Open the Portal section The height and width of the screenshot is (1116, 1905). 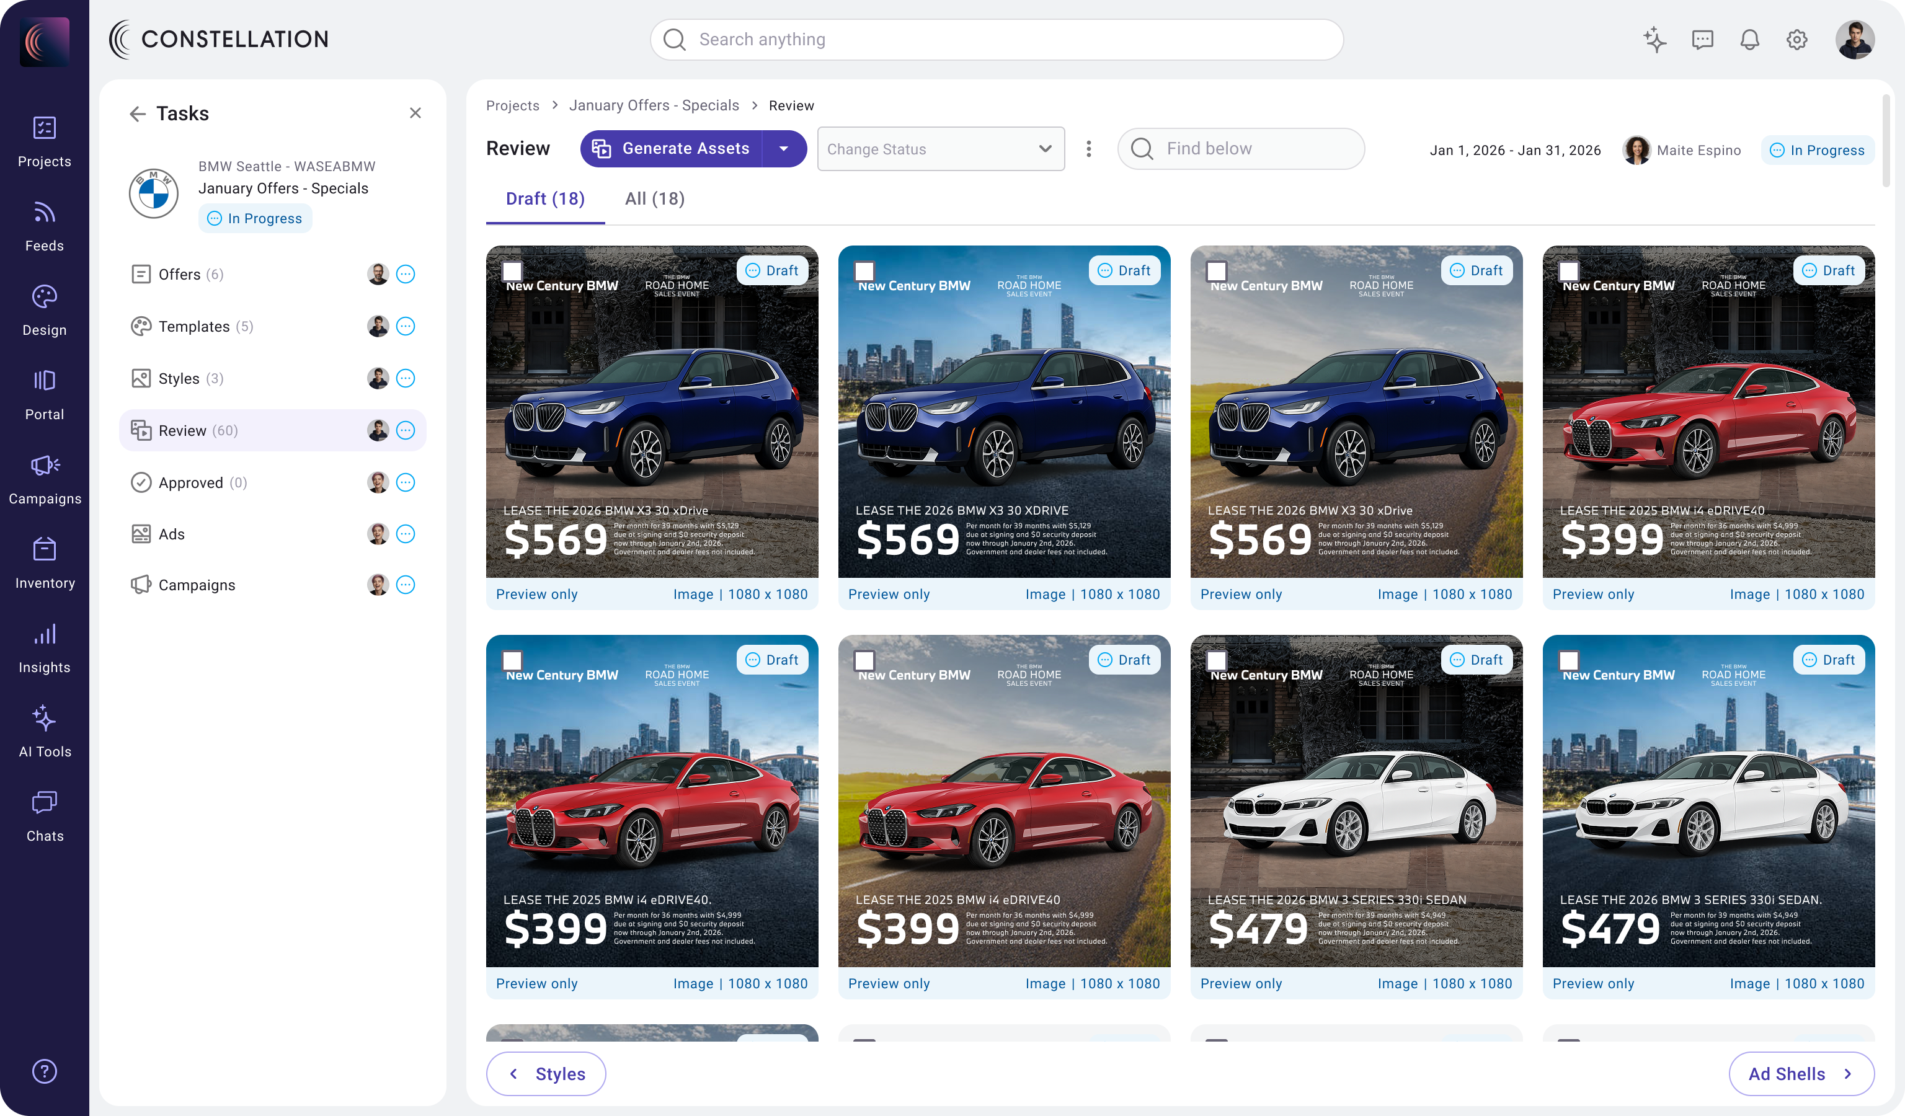click(45, 394)
